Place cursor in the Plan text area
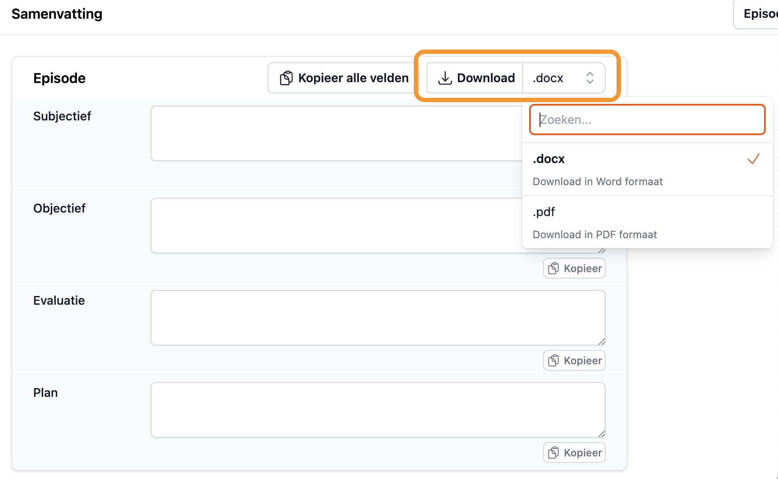Image resolution: width=778 pixels, height=479 pixels. (x=378, y=410)
